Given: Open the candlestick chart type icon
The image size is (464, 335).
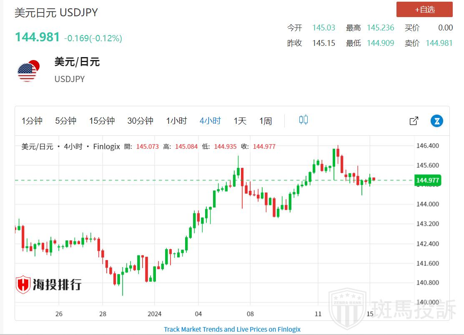Looking at the screenshot, I should click(x=303, y=120).
